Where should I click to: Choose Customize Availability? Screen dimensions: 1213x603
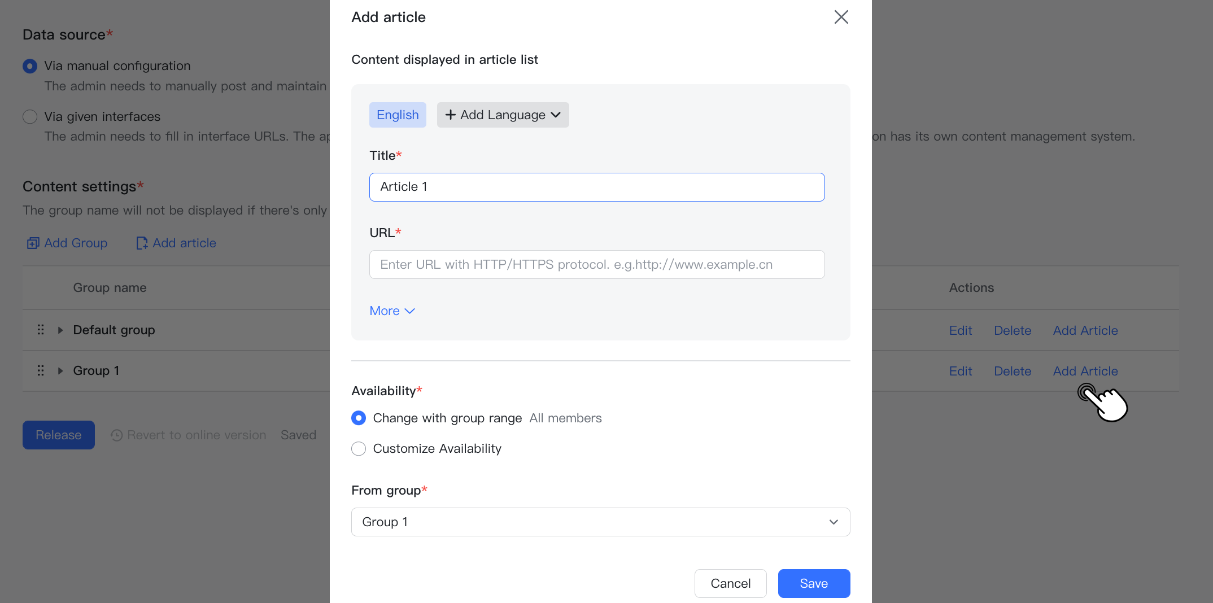[359, 448]
